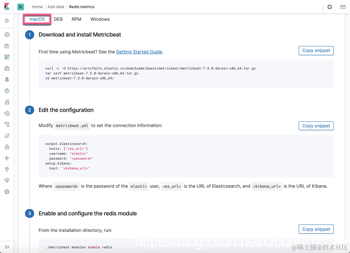Screen dimensions: 350x253
Task: Copy snippet for Edit the configuration step
Action: point(316,126)
